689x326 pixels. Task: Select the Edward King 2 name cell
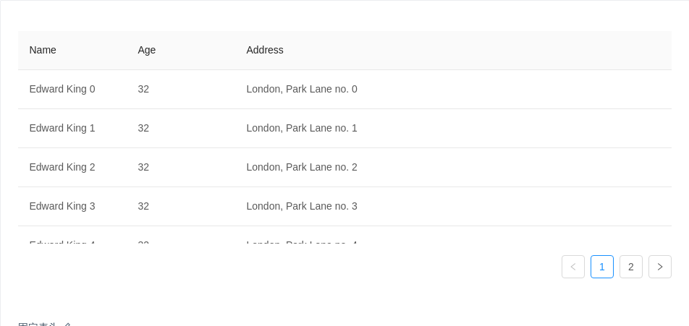tap(62, 167)
